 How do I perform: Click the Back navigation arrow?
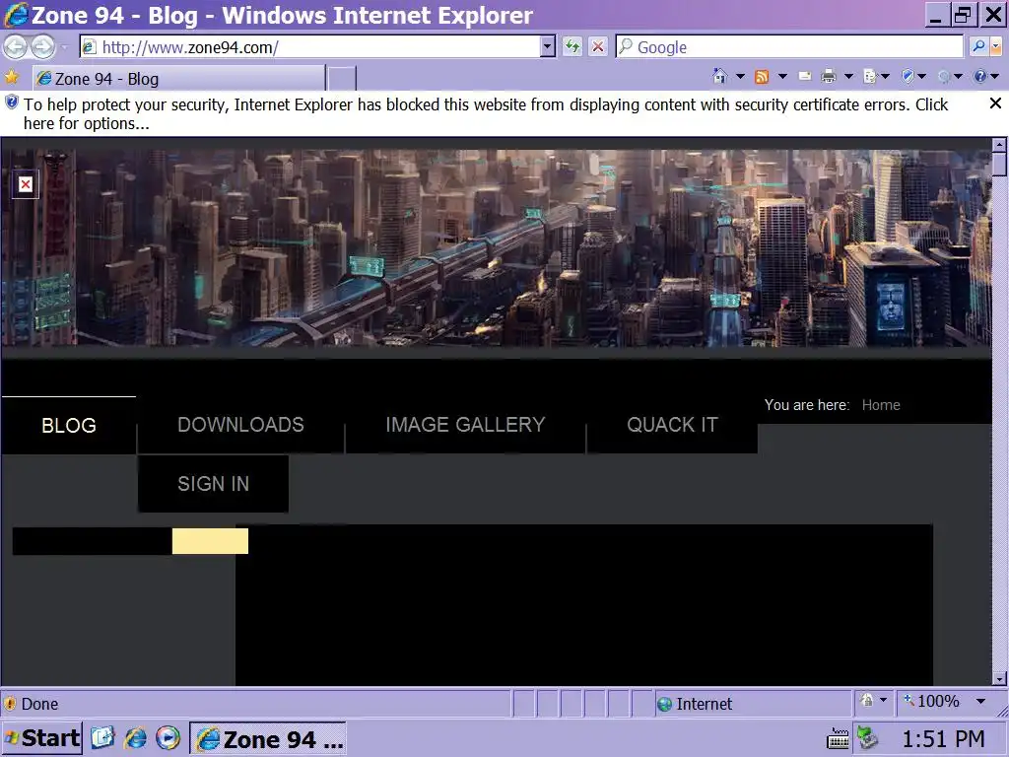tap(16, 46)
